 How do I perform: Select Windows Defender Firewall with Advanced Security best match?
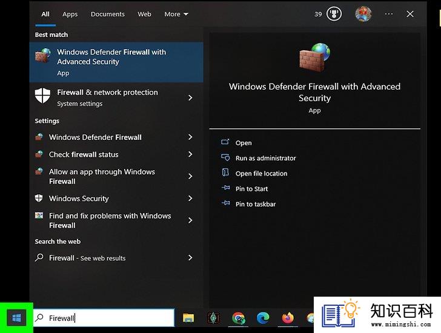coord(116,62)
